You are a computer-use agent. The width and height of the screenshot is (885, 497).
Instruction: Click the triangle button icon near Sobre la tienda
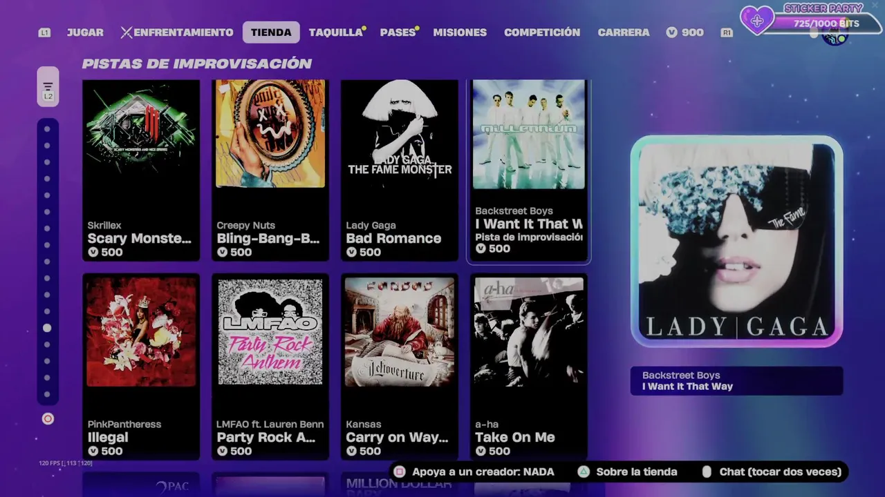click(584, 472)
